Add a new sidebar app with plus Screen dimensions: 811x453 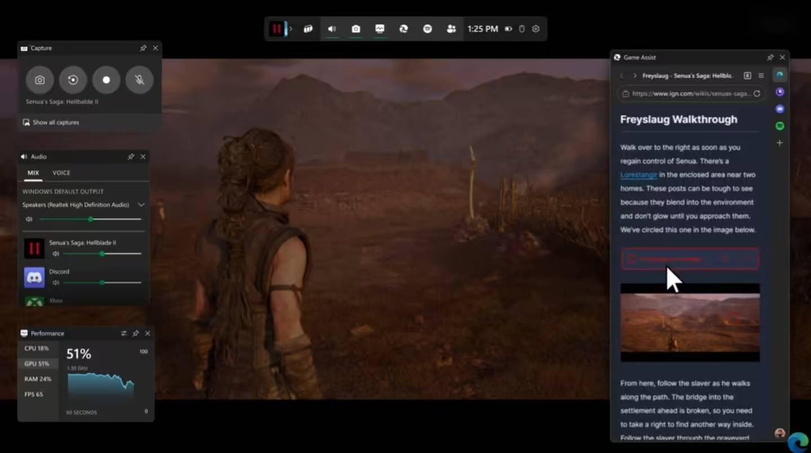point(779,143)
